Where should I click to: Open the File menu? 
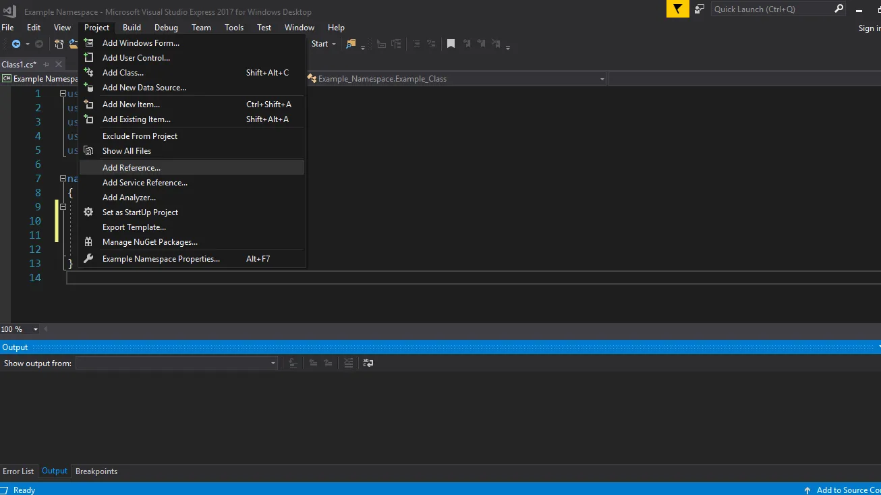[x=7, y=28]
